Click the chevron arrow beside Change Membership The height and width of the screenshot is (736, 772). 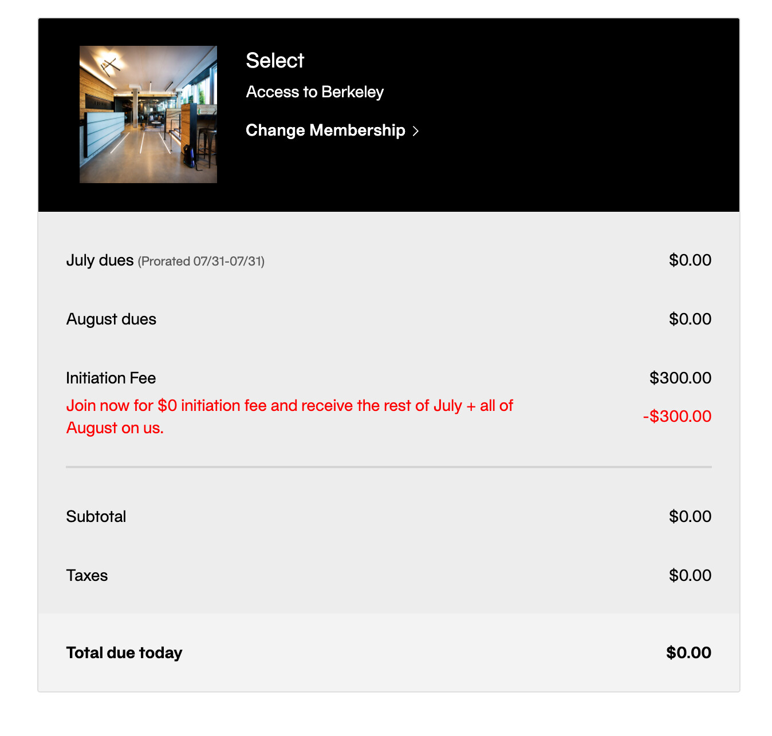(416, 131)
